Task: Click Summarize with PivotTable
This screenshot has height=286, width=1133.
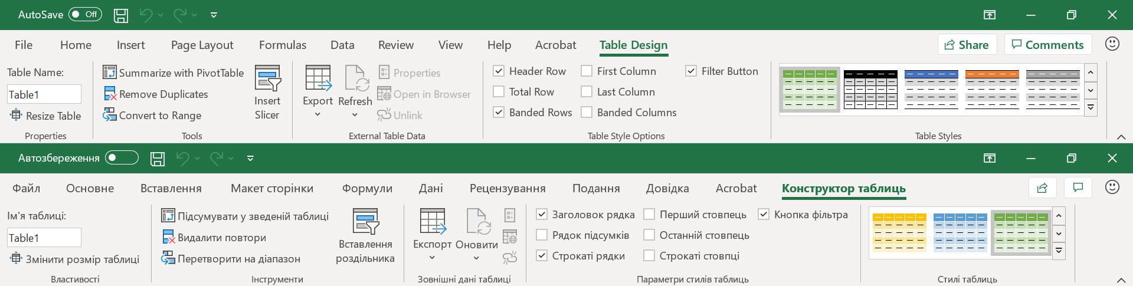Action: [173, 73]
